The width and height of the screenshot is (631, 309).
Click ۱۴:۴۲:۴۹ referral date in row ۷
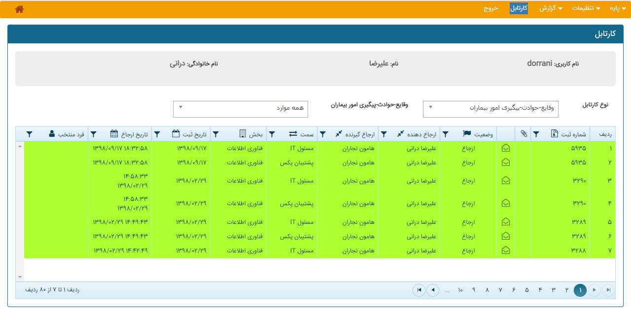click(x=120, y=250)
